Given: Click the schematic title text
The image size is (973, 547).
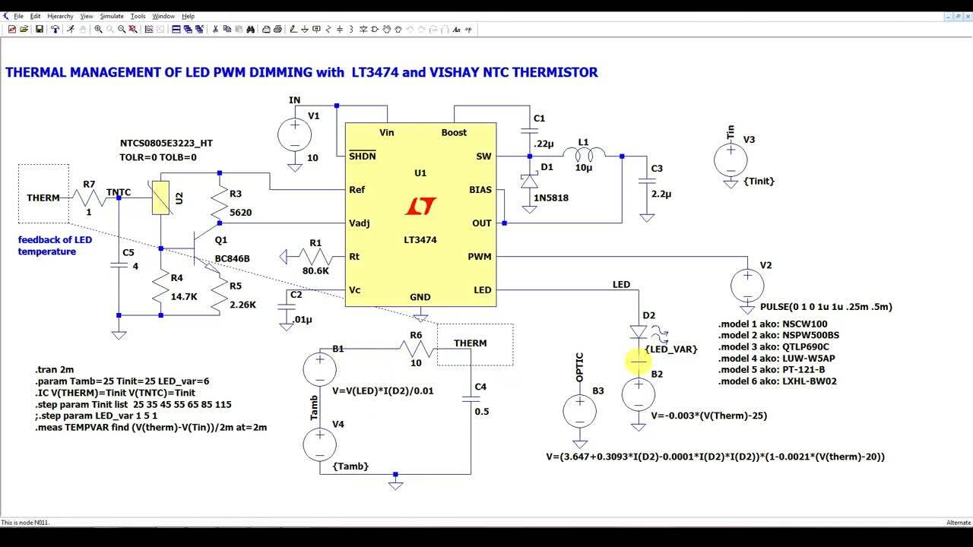Looking at the screenshot, I should pyautogui.click(x=302, y=73).
